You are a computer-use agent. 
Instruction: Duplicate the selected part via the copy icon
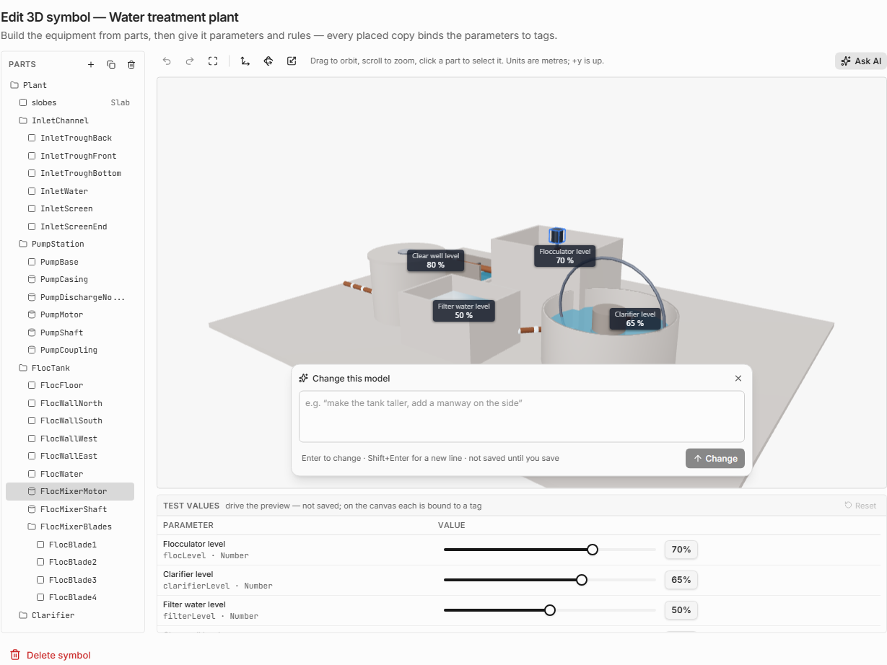pyautogui.click(x=111, y=65)
